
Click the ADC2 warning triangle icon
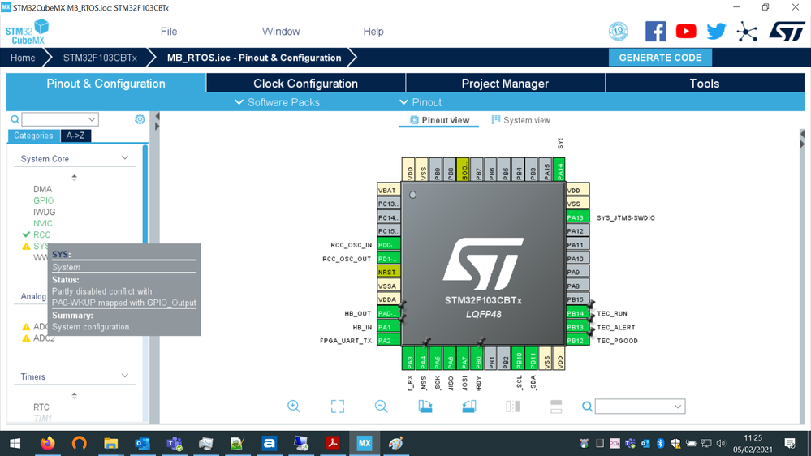click(26, 338)
